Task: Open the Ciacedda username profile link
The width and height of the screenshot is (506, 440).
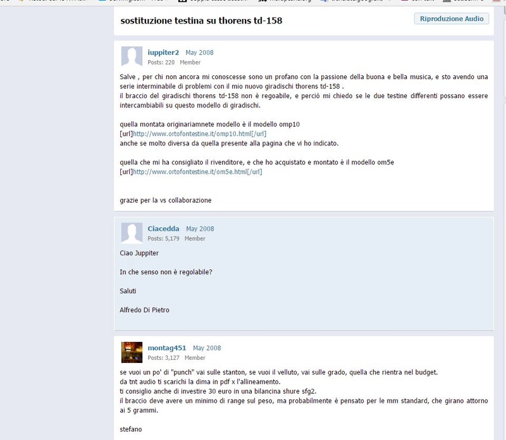Action: click(163, 229)
